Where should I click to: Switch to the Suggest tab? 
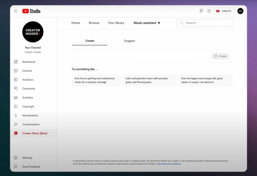point(129,41)
